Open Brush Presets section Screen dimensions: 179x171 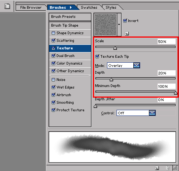click(70, 17)
